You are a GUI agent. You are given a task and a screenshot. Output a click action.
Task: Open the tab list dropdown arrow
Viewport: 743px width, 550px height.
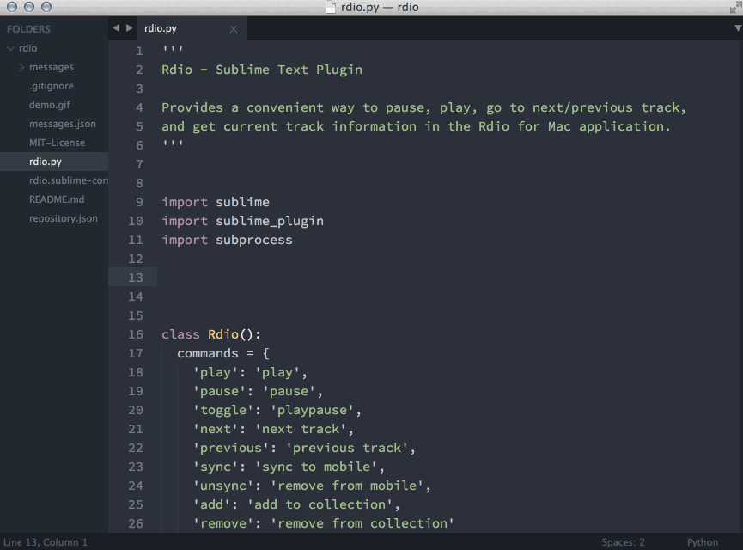pos(736,28)
